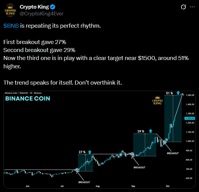This screenshot has width=199, height=192.
Task: Click the BINANCE COIN chart title
Action: (x=27, y=99)
